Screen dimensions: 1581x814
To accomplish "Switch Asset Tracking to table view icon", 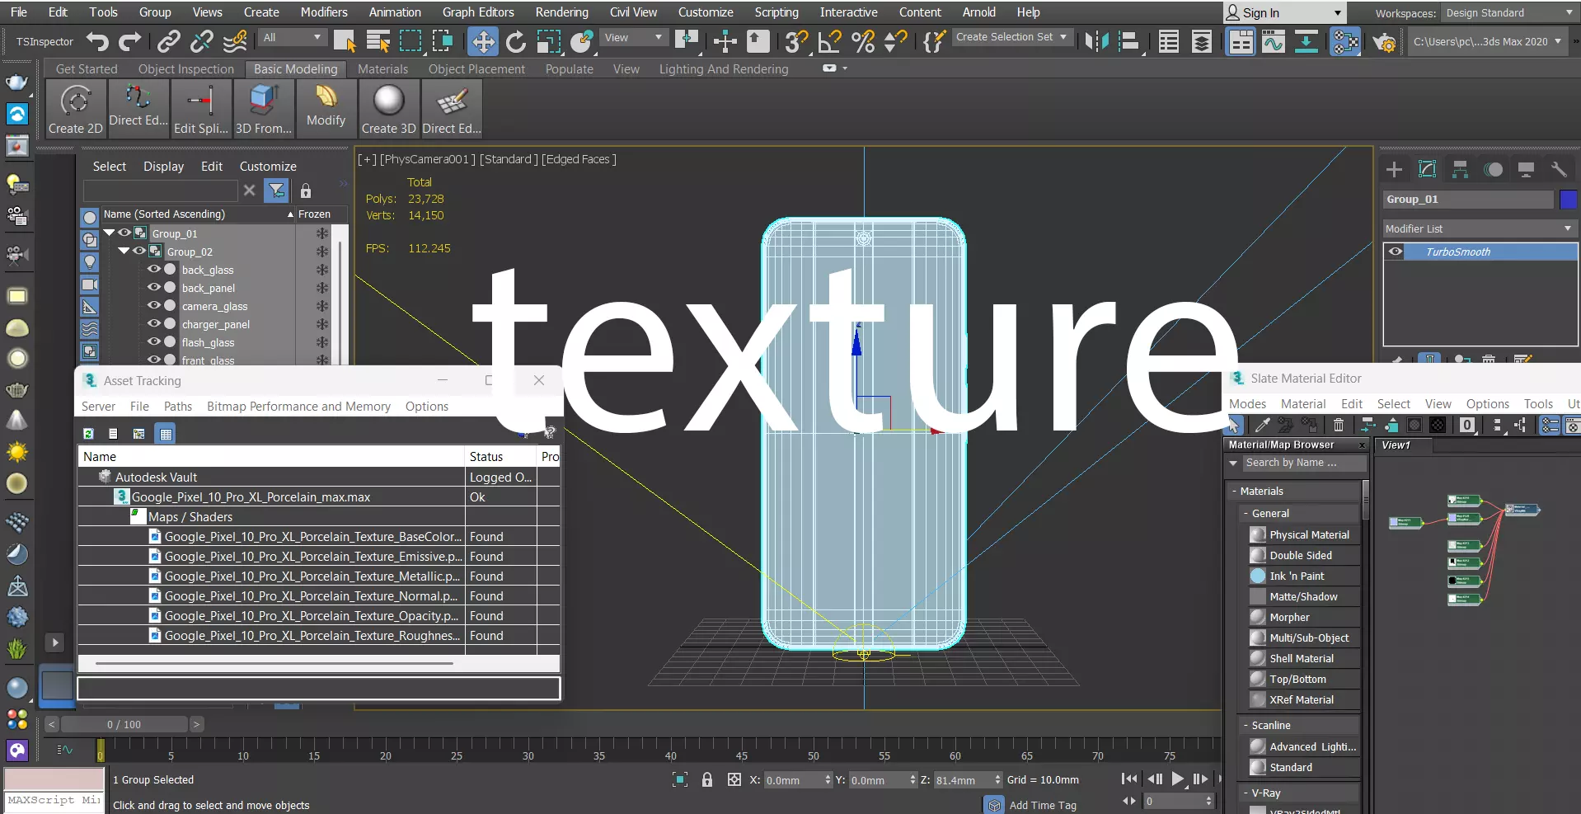I will 166,434.
